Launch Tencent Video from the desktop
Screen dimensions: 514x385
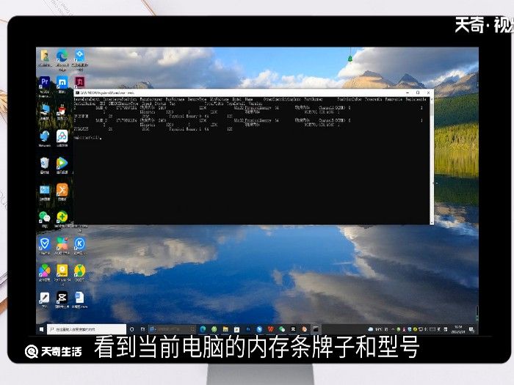pos(62,165)
